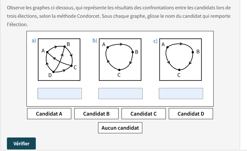Click the a) label
This screenshot has width=247, height=151.
click(x=34, y=41)
